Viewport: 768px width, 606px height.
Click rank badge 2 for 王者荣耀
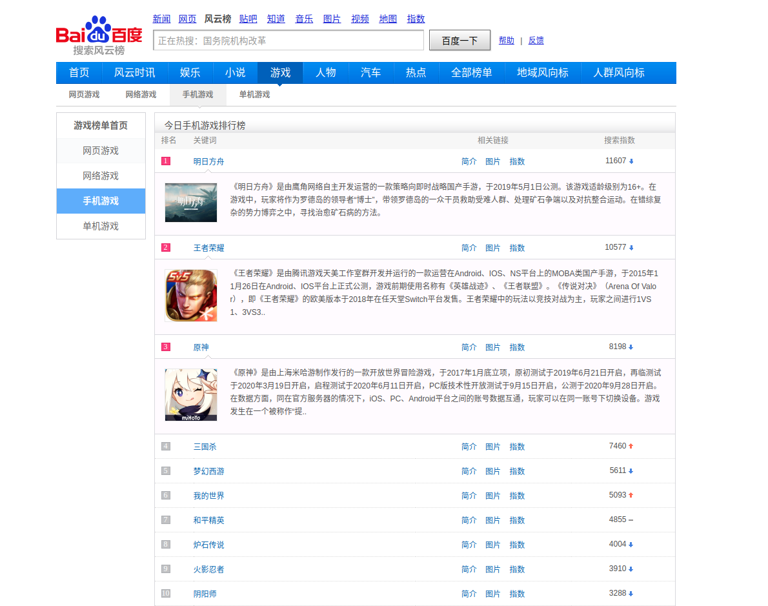[166, 247]
